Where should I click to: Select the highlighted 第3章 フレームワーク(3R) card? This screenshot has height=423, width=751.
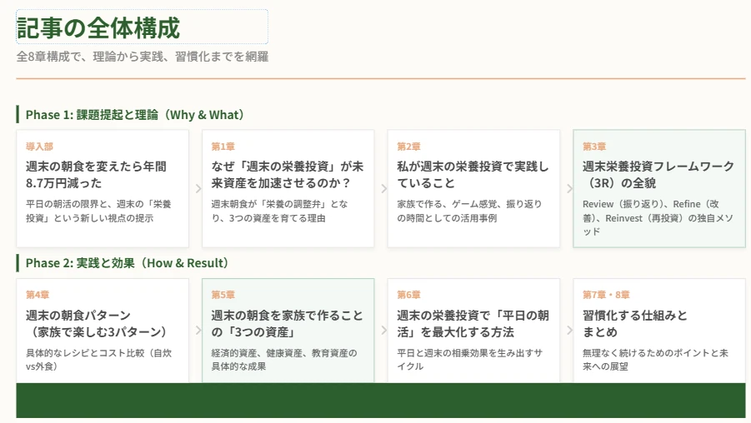(658, 188)
